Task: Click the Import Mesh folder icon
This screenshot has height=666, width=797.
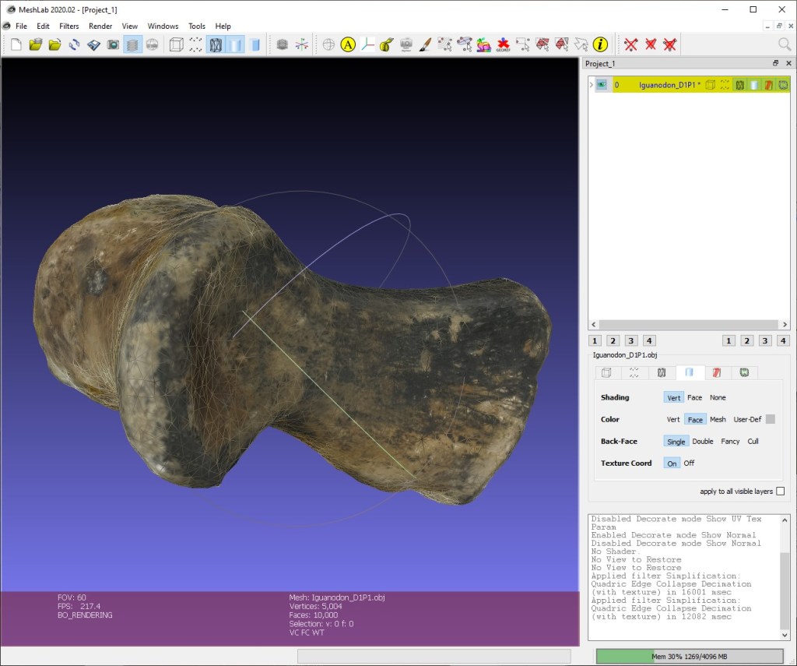Action: point(54,44)
